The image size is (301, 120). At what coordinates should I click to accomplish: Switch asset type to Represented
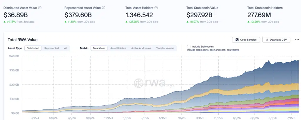52,48
